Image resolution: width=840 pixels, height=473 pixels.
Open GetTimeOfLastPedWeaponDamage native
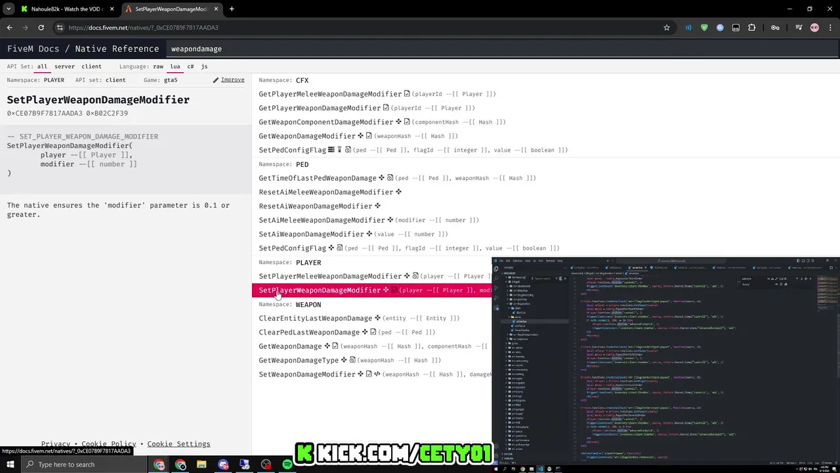[318, 178]
